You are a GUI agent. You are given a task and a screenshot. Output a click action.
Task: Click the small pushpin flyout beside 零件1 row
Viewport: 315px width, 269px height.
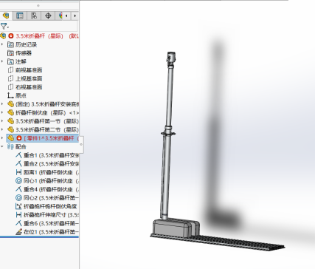[x=81, y=145]
